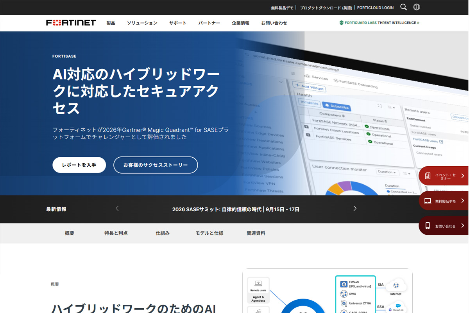Click the FortiGuard Labs shield icon

(341, 23)
